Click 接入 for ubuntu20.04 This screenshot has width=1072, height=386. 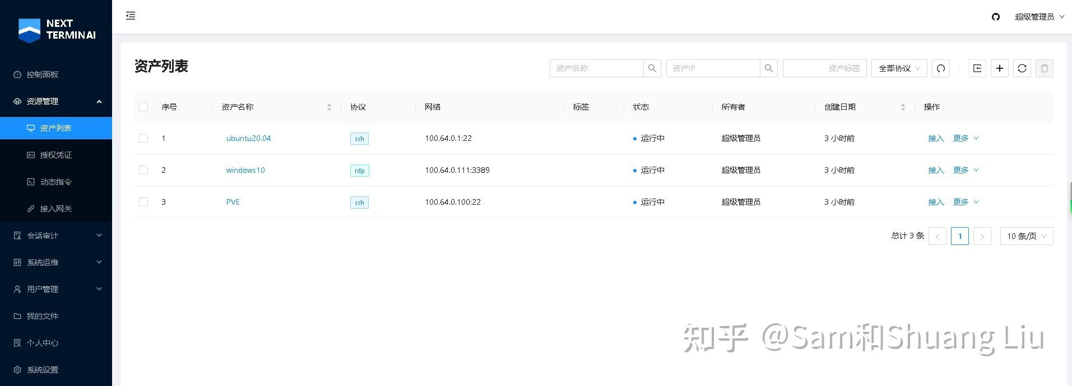click(936, 138)
